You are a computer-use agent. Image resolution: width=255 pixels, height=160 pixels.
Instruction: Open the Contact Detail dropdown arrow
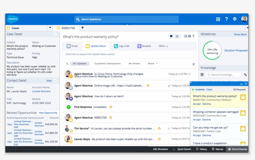click(x=55, y=80)
